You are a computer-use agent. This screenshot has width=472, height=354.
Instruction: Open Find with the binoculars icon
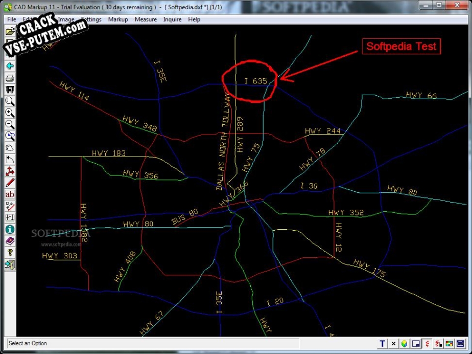tap(10, 90)
